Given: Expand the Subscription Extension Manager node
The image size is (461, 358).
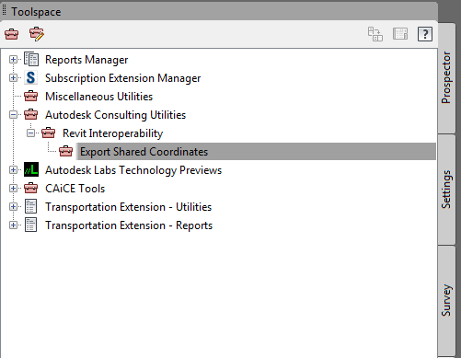Looking at the screenshot, I should click(13, 78).
